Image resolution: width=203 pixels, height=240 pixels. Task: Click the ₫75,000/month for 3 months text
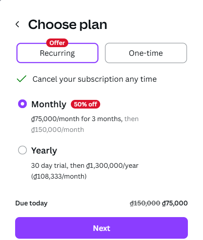77,119
